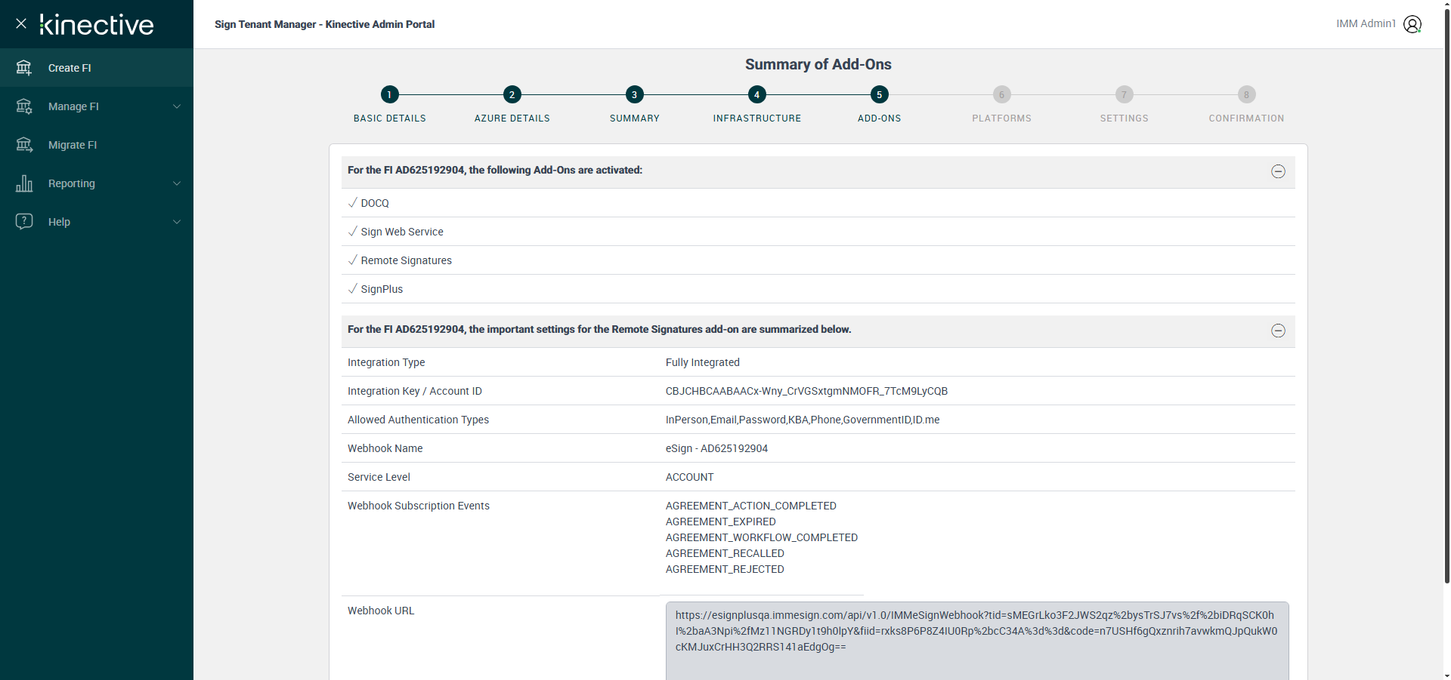The image size is (1451, 680).
Task: Click the Webhook URL label
Action: tap(381, 611)
